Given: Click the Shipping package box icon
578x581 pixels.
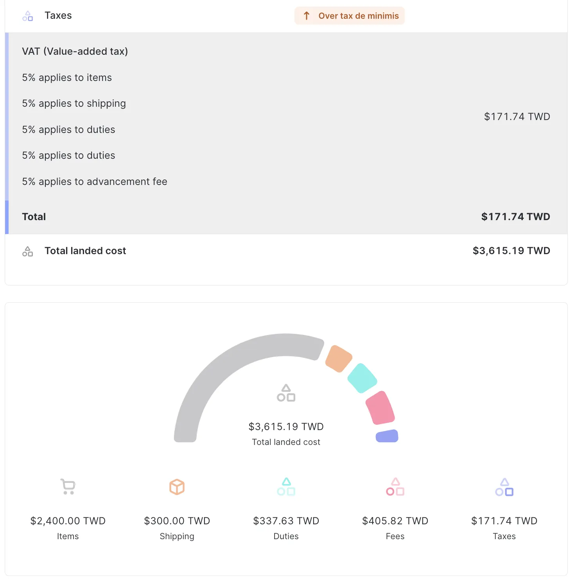Looking at the screenshot, I should (176, 487).
